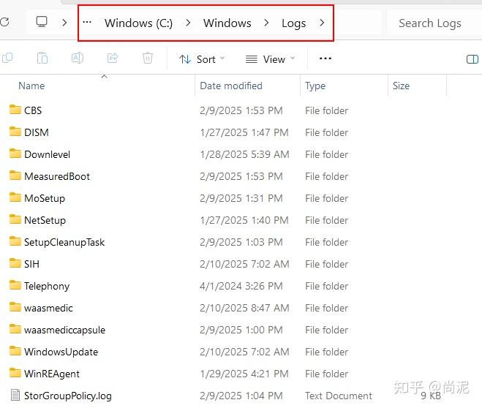The width and height of the screenshot is (482, 408).
Task: Open the See more toolbar menu
Action: point(325,58)
